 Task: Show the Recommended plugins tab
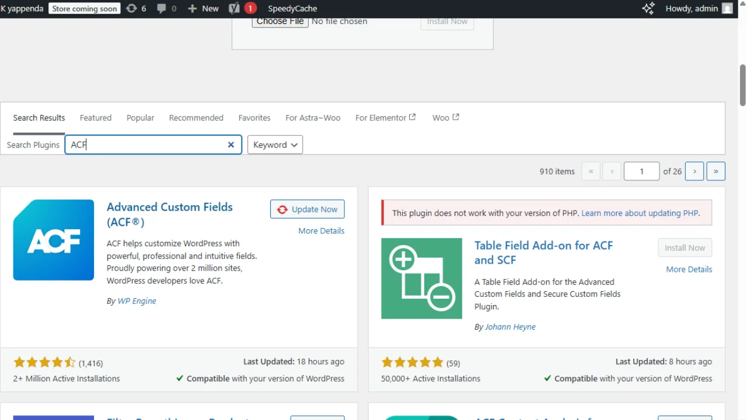196,118
